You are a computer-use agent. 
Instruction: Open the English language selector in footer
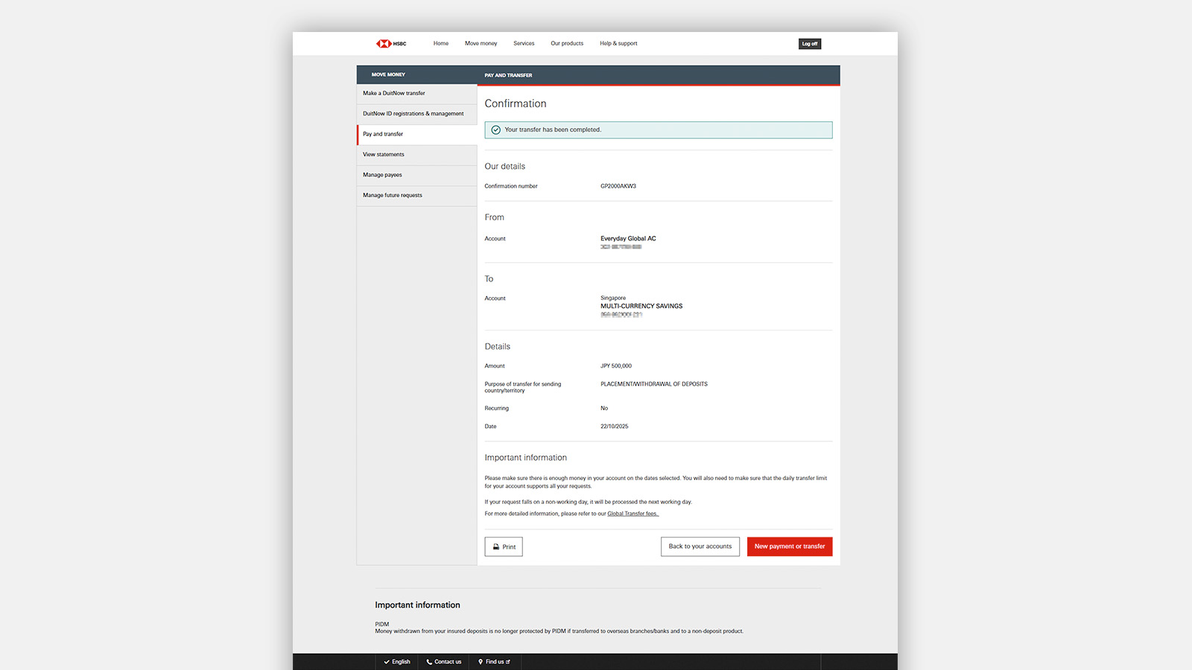397,662
